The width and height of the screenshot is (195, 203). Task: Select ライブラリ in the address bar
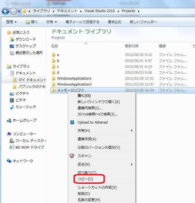point(42,11)
